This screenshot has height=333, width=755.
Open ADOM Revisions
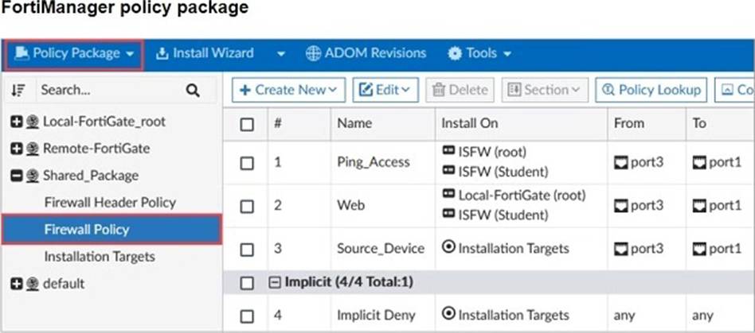tap(366, 53)
